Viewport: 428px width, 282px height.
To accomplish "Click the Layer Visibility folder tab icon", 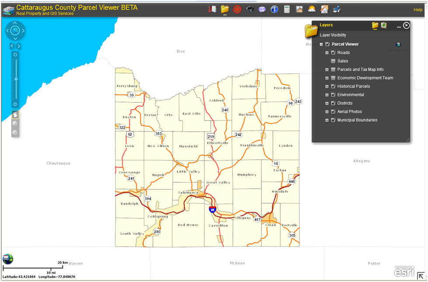I will tap(375, 25).
